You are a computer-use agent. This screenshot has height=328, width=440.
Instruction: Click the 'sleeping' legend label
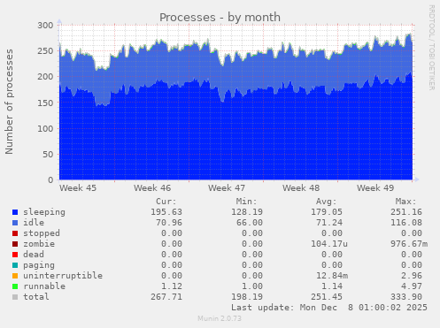point(44,212)
